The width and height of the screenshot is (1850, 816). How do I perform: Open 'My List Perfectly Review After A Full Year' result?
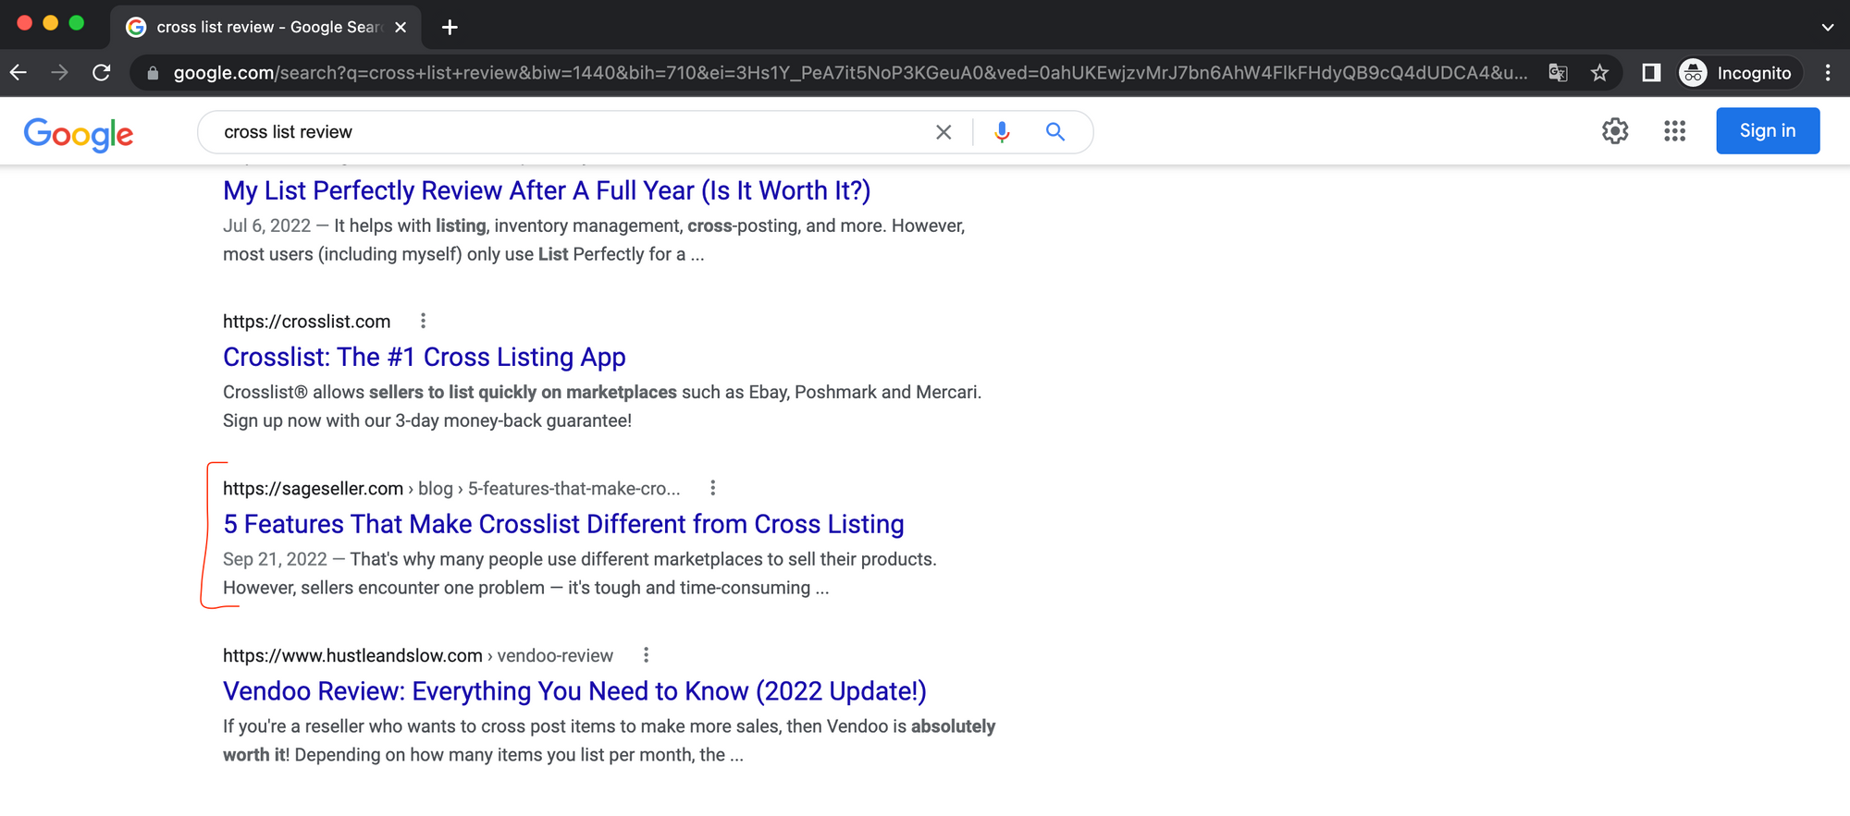point(547,190)
